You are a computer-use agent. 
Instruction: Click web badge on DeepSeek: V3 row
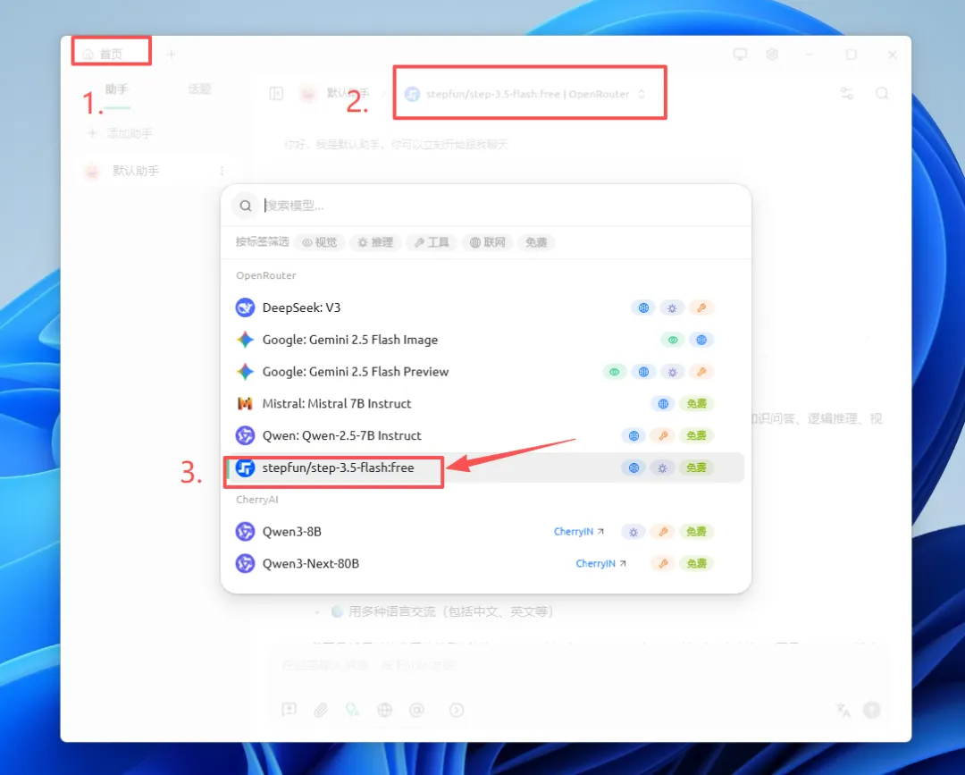tap(643, 307)
